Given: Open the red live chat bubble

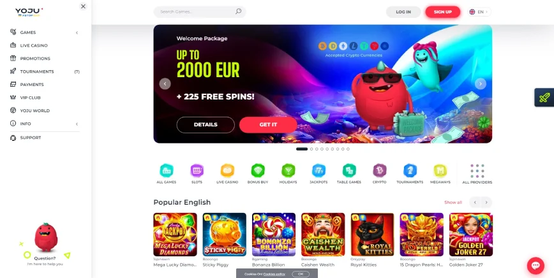Looking at the screenshot, I should click(535, 266).
